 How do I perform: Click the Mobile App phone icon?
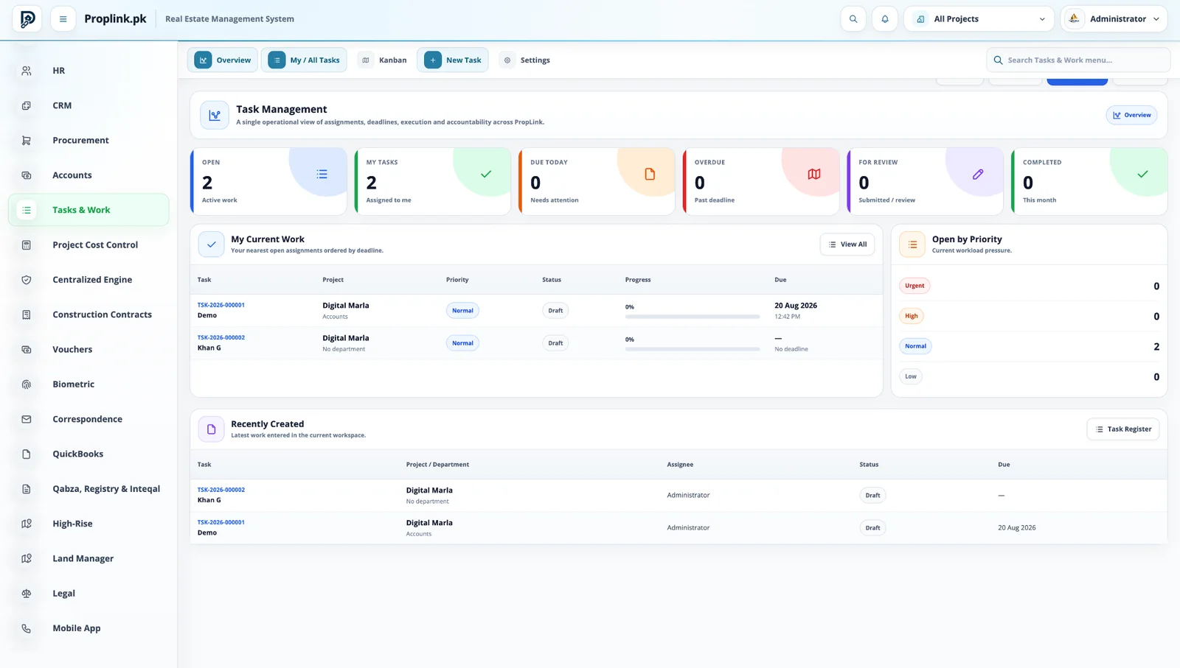point(27,628)
